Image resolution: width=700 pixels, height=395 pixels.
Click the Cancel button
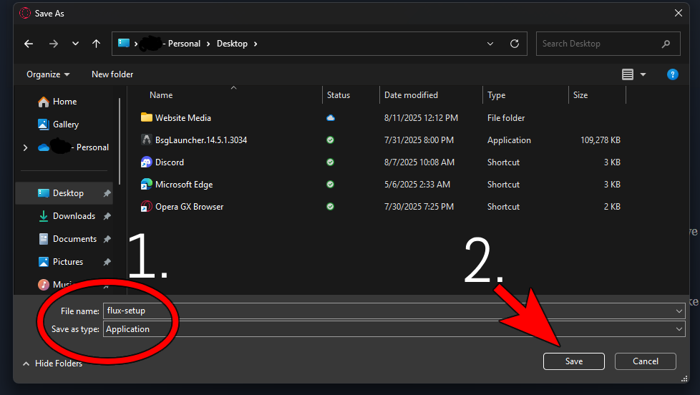[645, 361]
